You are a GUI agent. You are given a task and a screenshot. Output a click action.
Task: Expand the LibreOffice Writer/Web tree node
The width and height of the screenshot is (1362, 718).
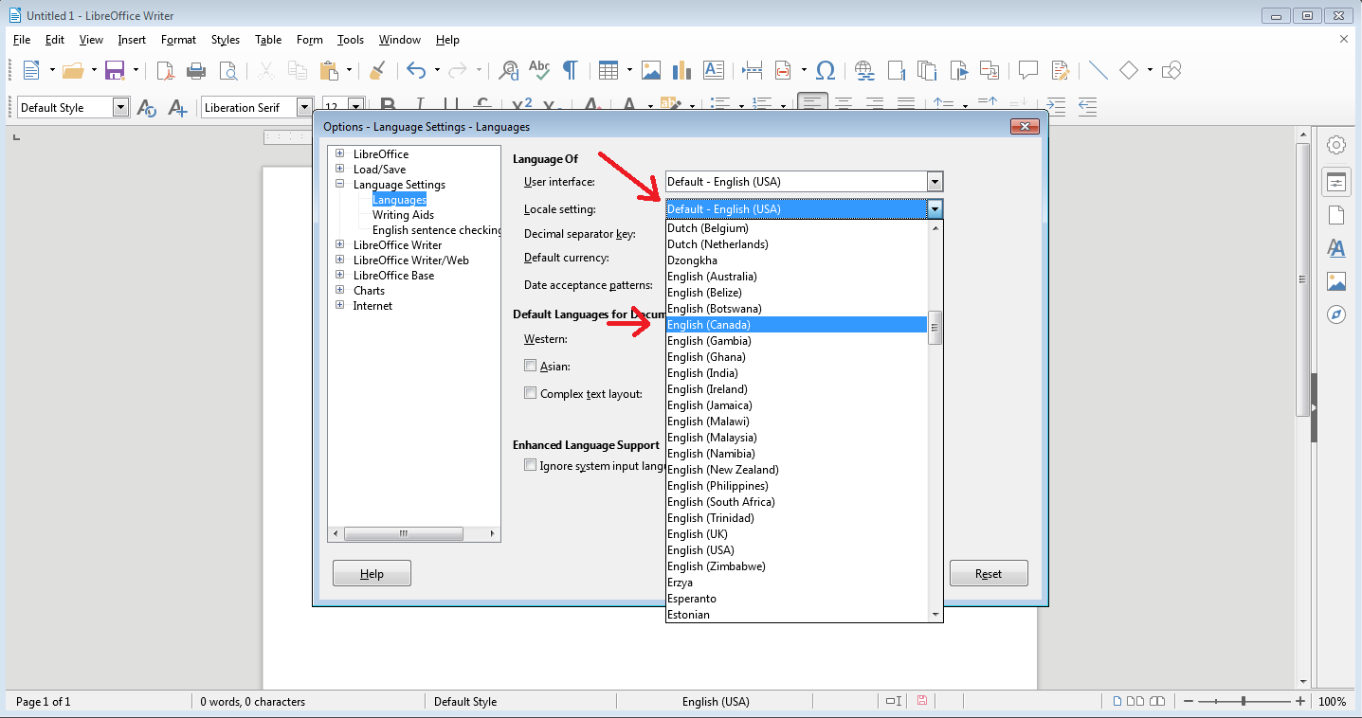click(340, 260)
